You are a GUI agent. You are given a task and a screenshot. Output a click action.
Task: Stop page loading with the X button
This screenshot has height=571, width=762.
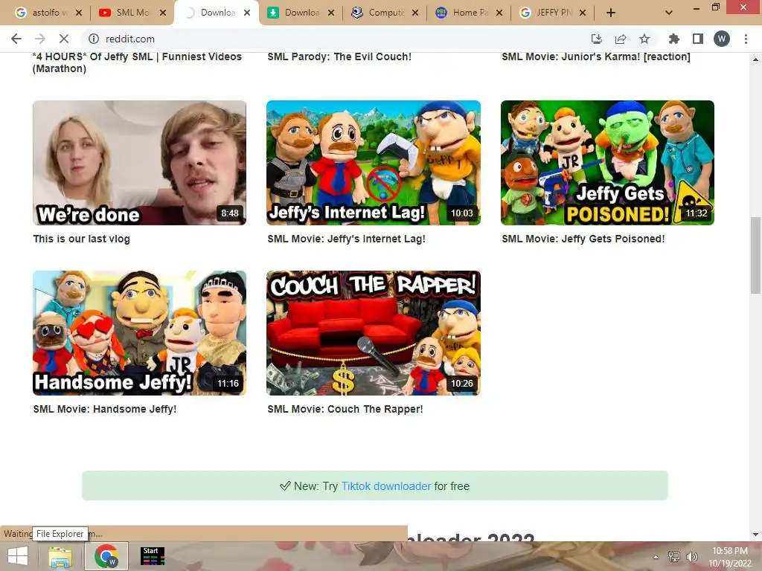(x=64, y=39)
